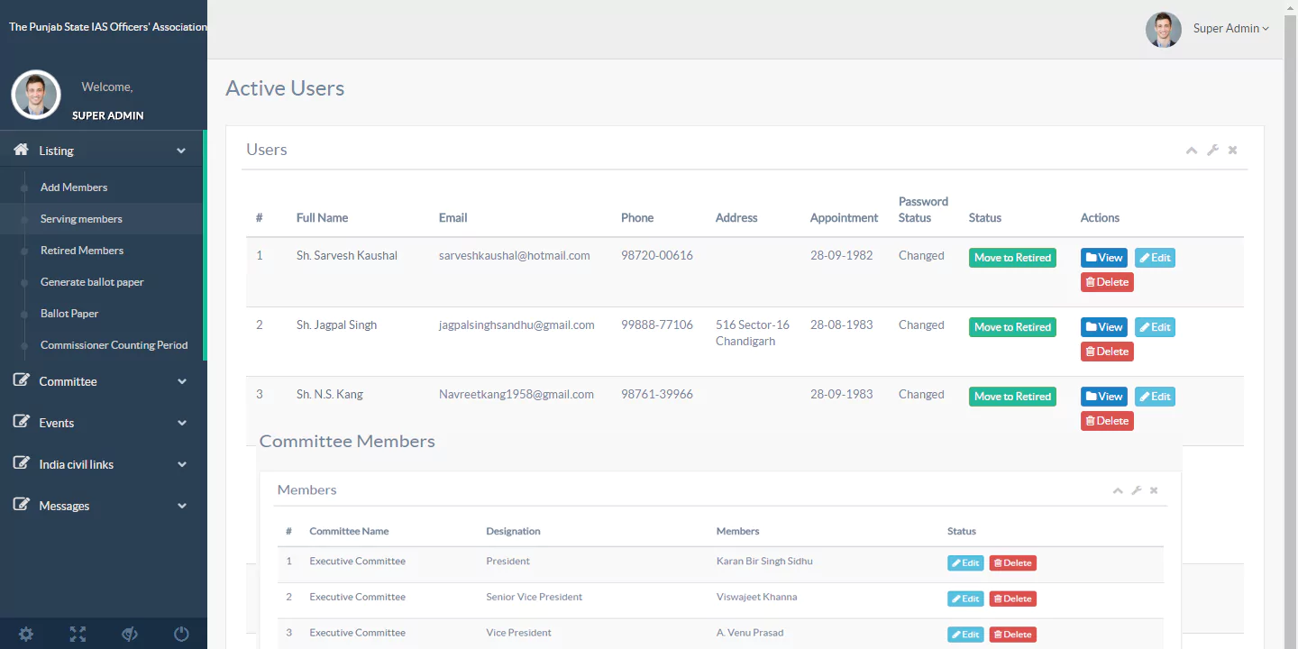Click the edit icon beside Events menu
1298x649 pixels.
(x=22, y=422)
